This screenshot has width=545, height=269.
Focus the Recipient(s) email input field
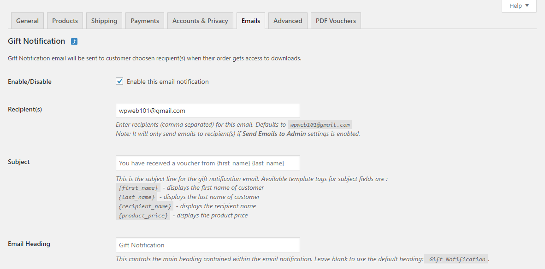207,111
